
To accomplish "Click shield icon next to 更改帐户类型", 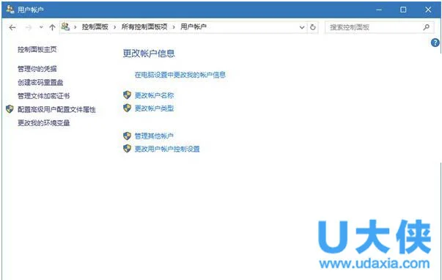I will point(127,108).
